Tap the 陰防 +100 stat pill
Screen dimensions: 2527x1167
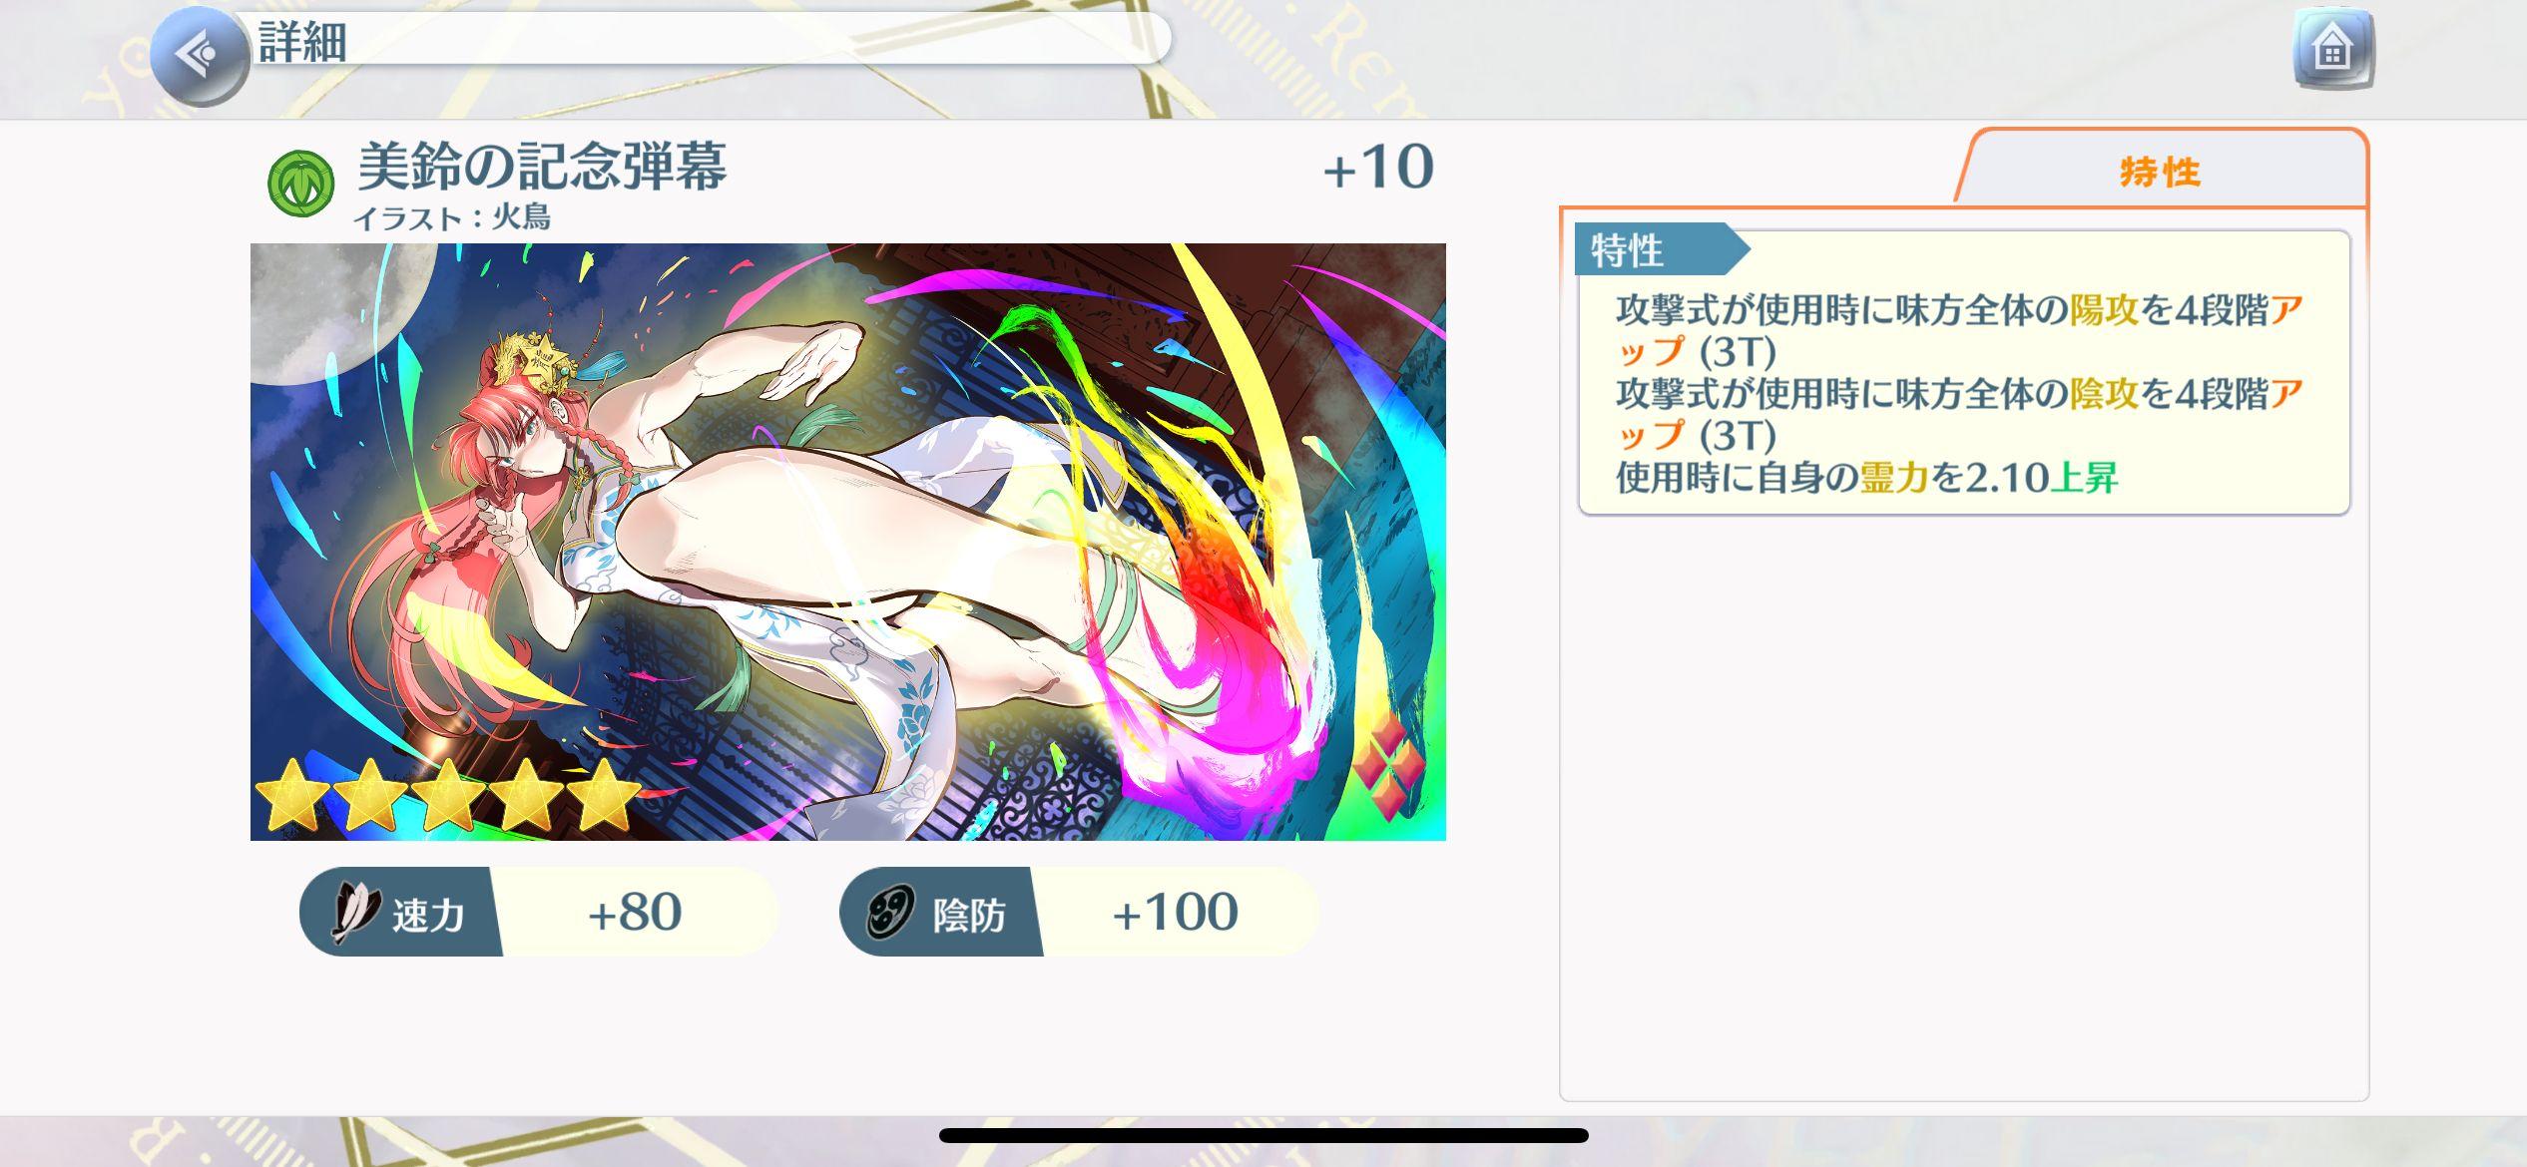click(1079, 912)
